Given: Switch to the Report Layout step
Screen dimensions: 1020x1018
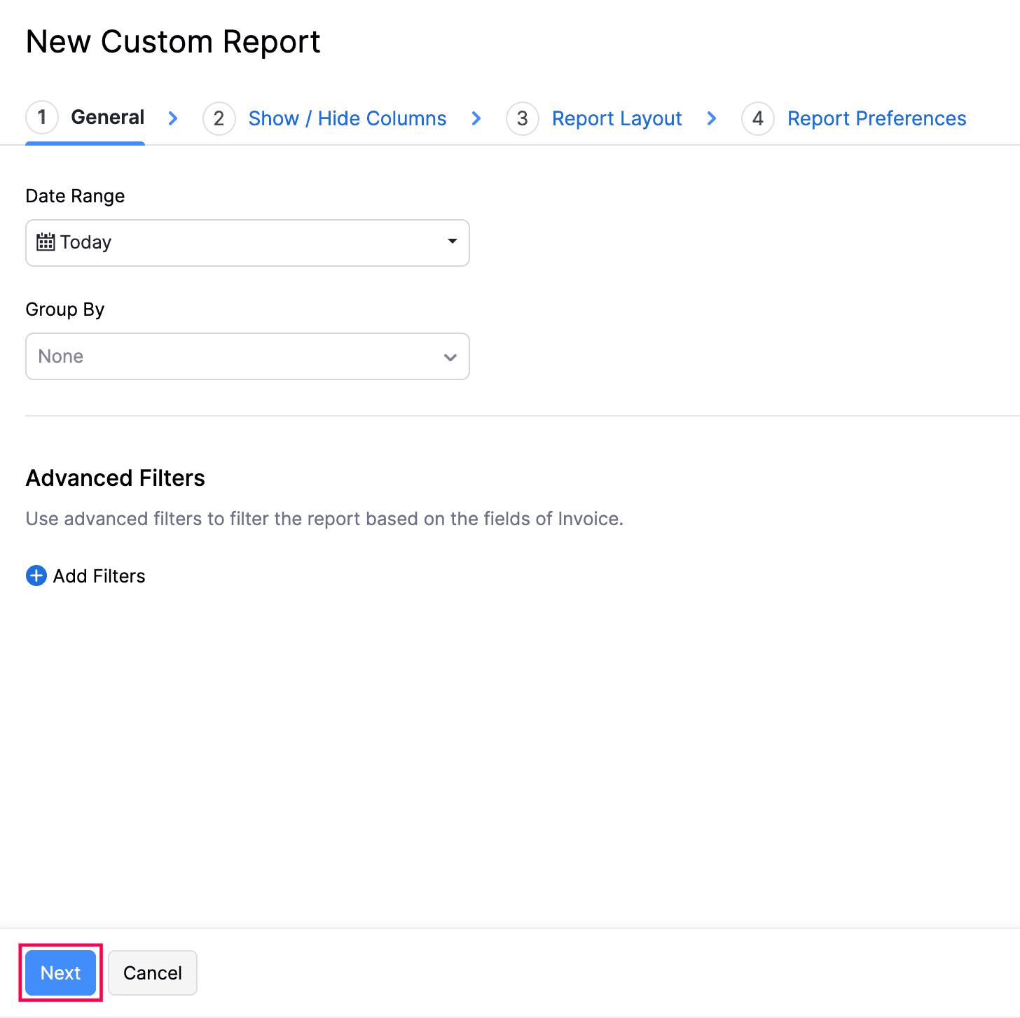Looking at the screenshot, I should (x=616, y=118).
